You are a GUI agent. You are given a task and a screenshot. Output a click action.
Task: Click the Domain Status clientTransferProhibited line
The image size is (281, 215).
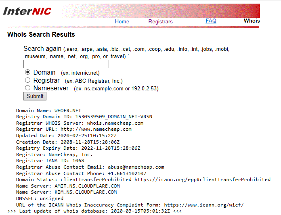pyautogui.click(x=143, y=180)
